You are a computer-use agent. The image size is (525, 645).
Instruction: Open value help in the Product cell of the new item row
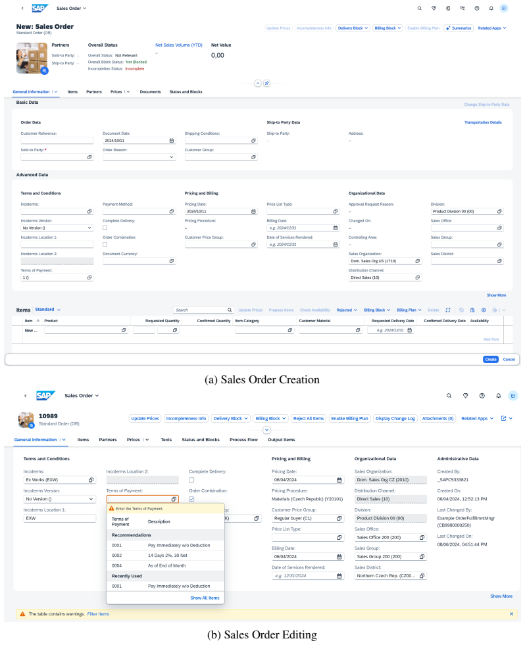[x=124, y=330]
